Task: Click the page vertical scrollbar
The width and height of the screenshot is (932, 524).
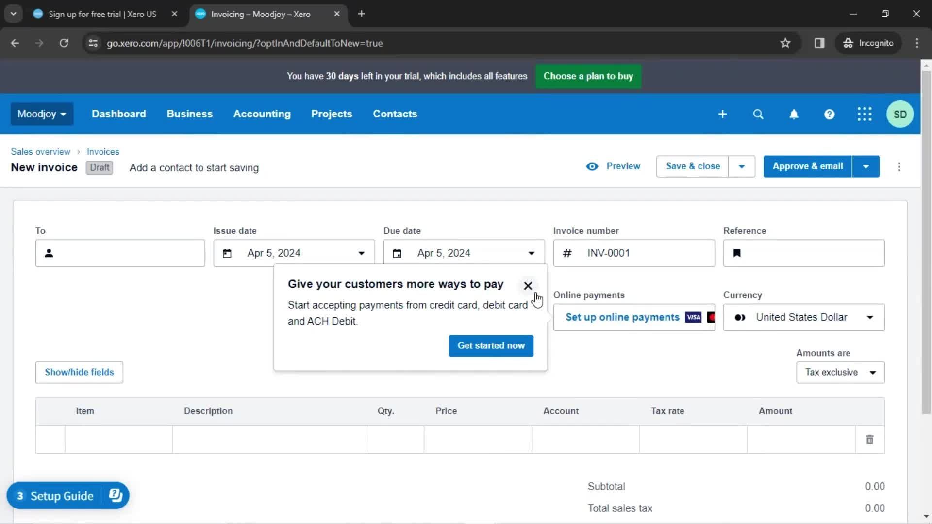Action: click(926, 243)
